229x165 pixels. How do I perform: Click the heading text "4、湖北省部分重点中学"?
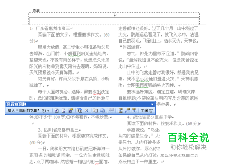(x=149, y=117)
